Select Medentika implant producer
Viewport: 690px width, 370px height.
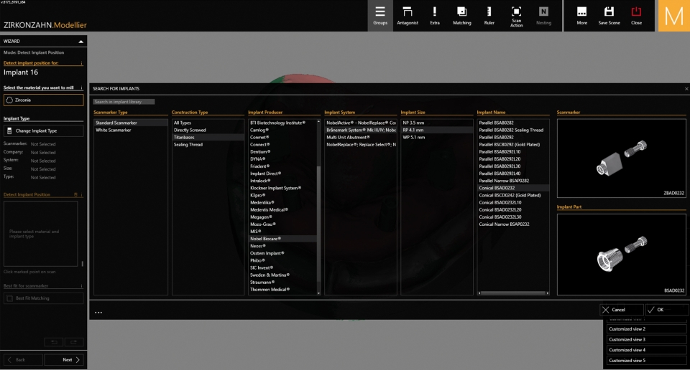282,202
